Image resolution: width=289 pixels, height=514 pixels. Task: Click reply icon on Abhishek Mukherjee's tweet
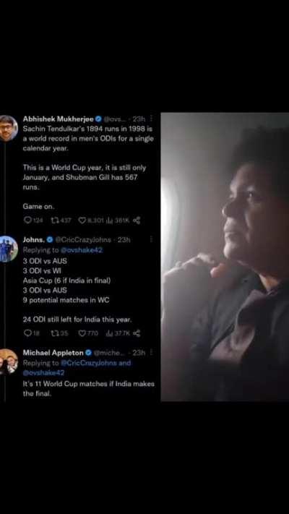27,220
